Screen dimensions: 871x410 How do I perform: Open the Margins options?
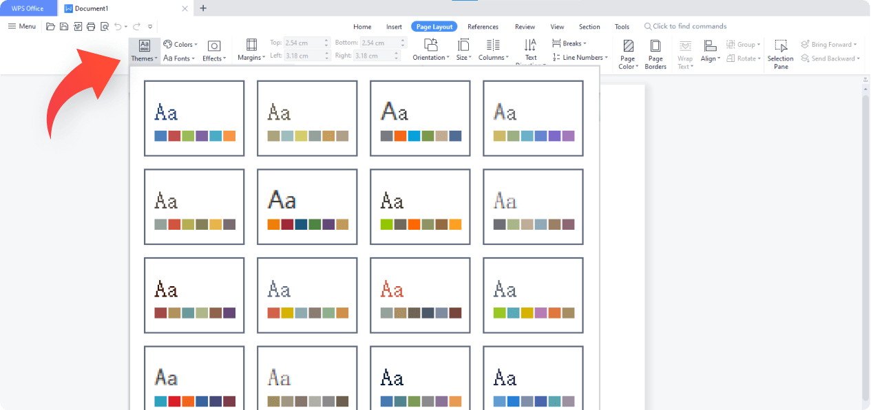click(251, 50)
